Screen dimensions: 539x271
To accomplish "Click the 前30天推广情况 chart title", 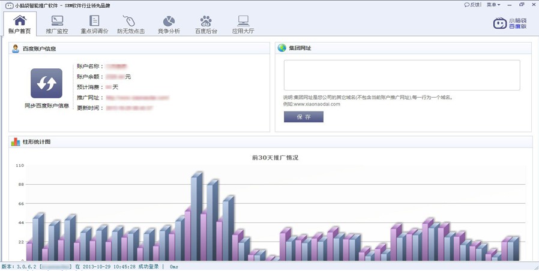I will coord(275,158).
